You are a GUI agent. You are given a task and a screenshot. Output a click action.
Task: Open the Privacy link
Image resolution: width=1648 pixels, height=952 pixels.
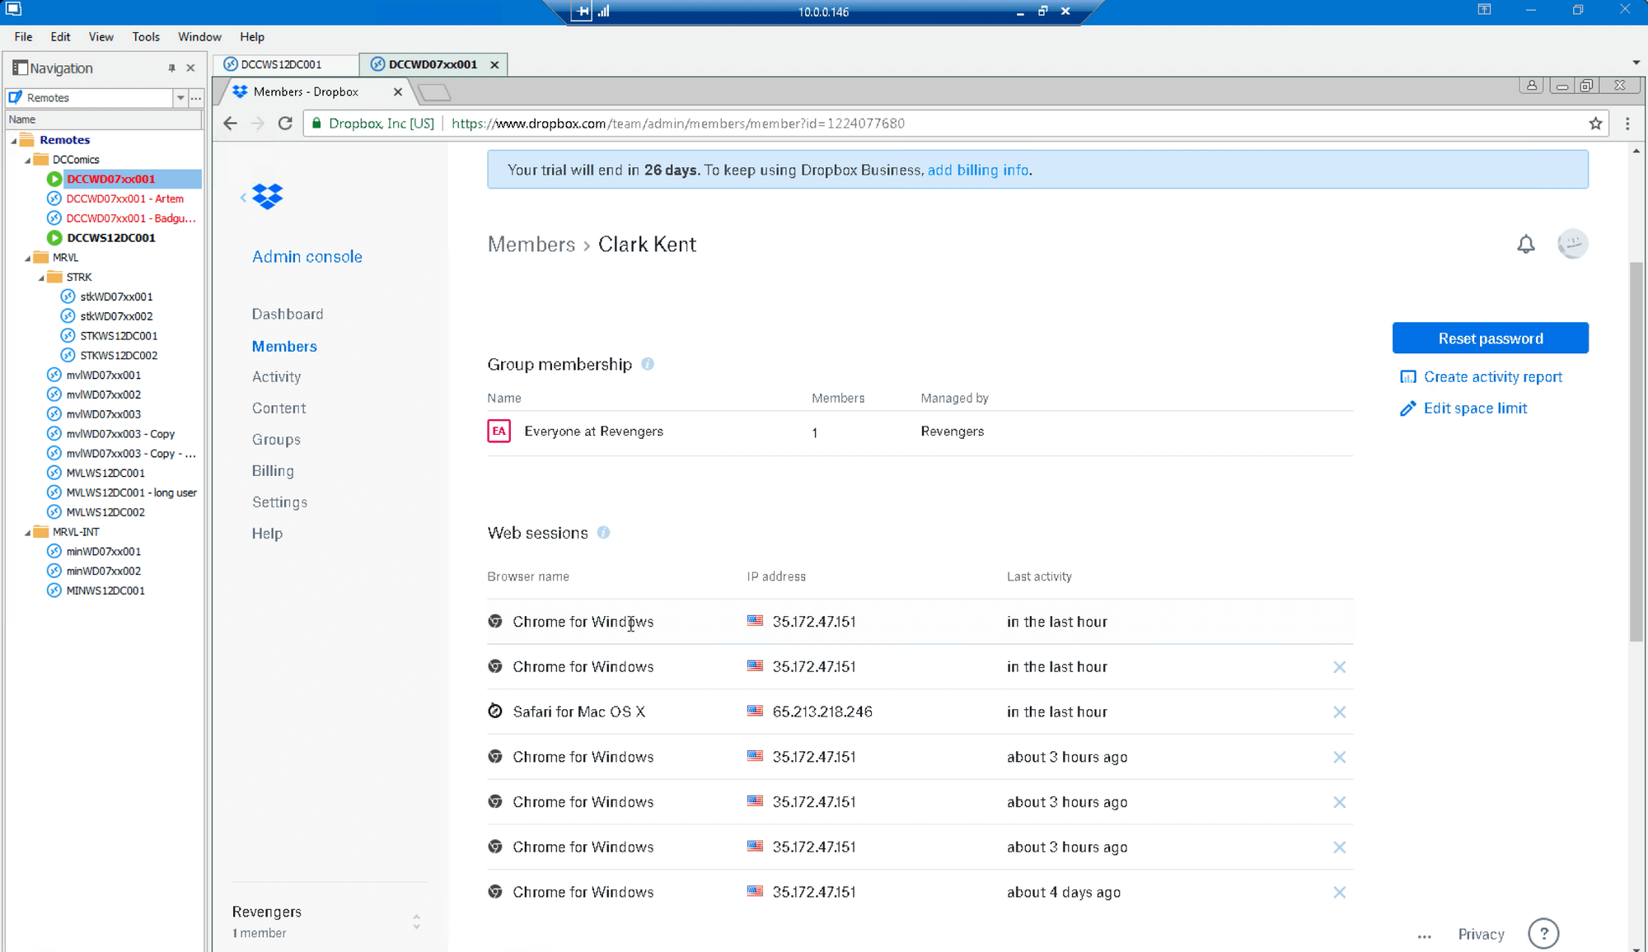click(1481, 935)
